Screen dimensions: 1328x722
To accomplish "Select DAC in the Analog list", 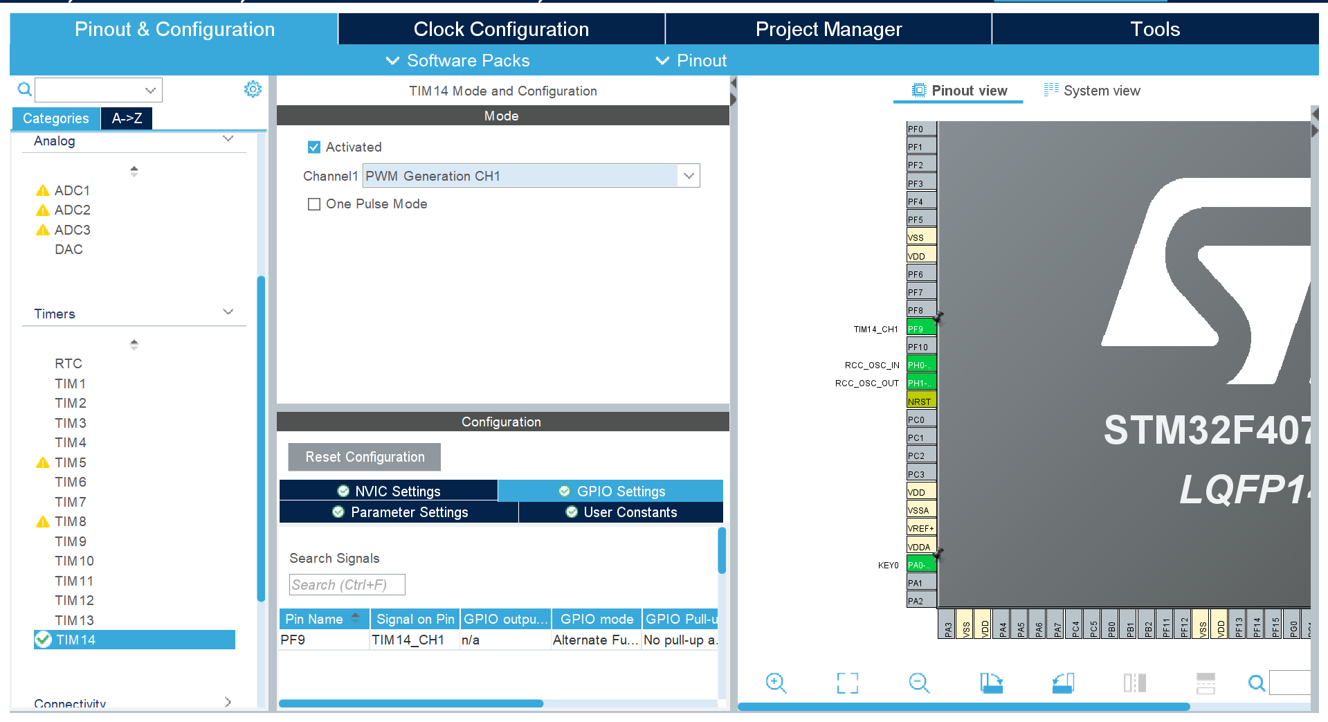I will 69,249.
